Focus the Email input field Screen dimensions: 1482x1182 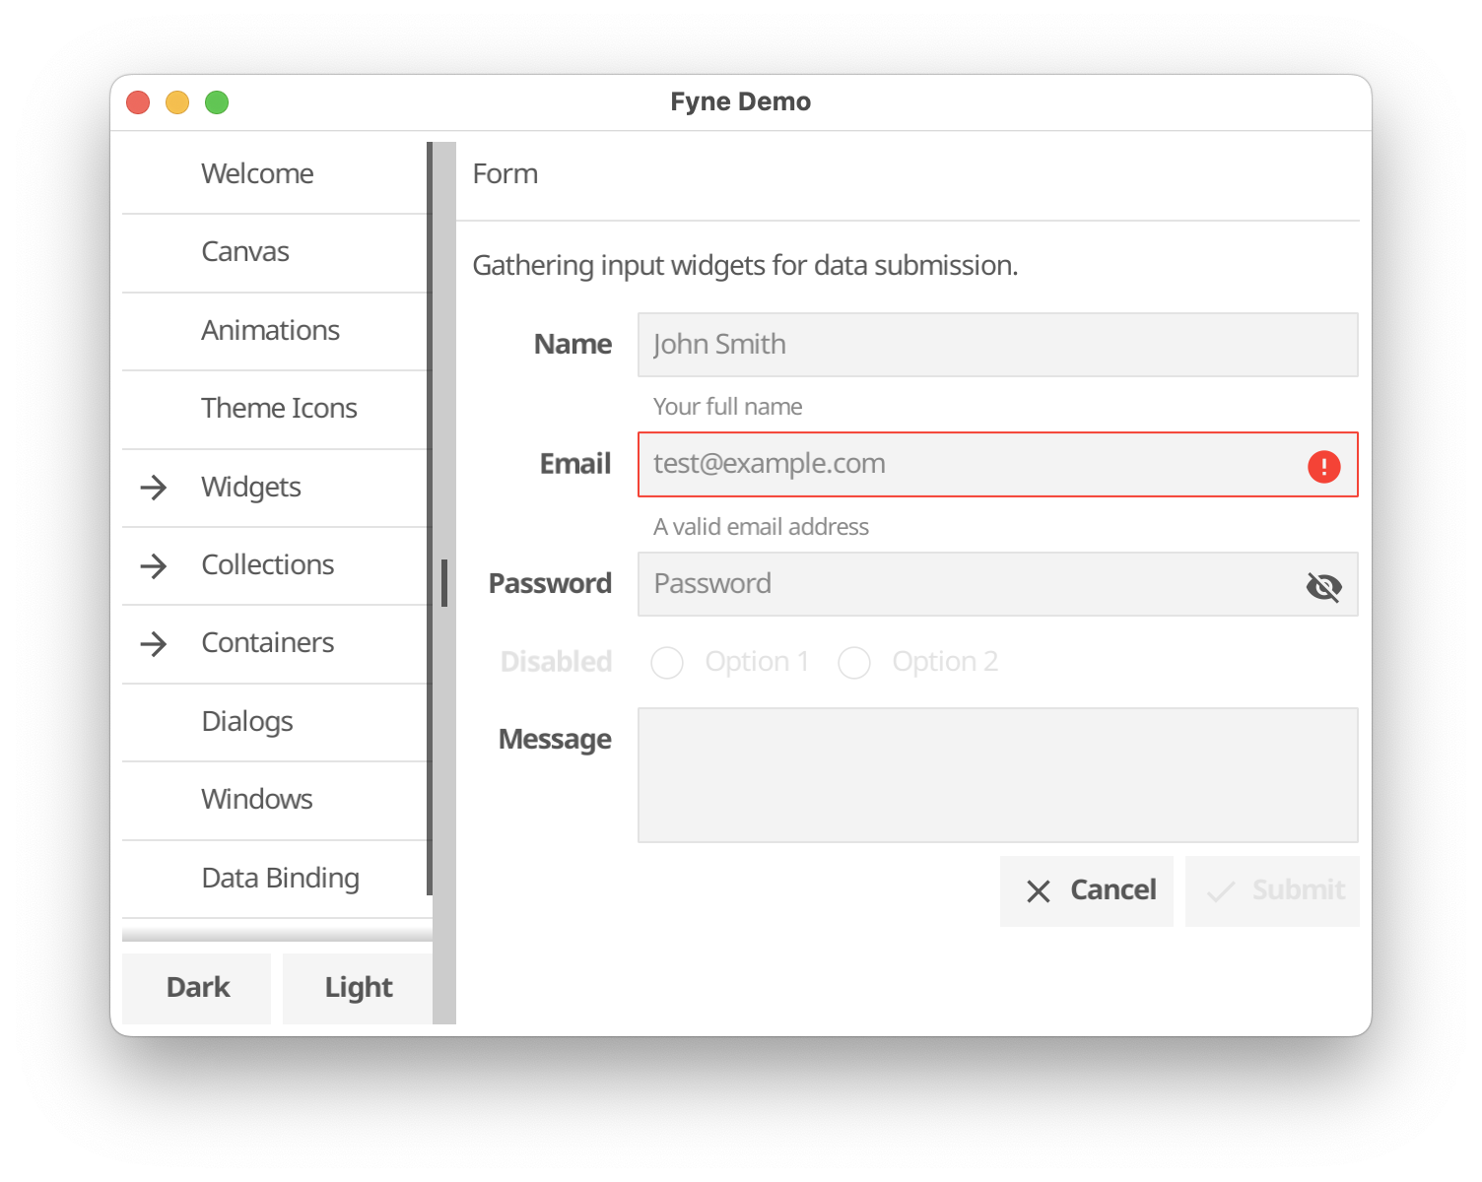coord(998,464)
